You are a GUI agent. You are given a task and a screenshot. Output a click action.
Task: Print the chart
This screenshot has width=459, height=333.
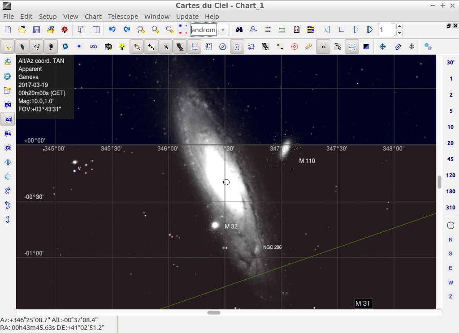click(51, 30)
